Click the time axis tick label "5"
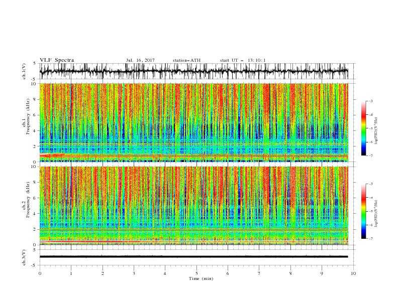Viewport: 398px width, 307px height. (196, 273)
